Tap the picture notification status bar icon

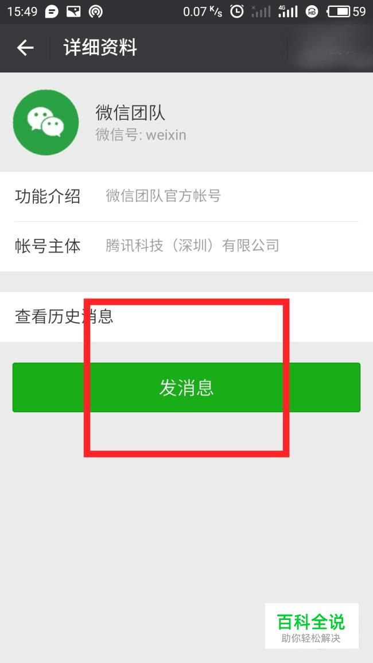[x=73, y=11]
